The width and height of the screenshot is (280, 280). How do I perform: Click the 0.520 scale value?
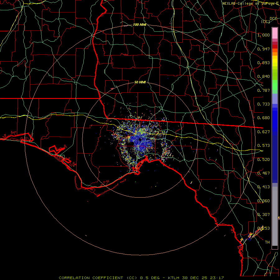[264, 160]
